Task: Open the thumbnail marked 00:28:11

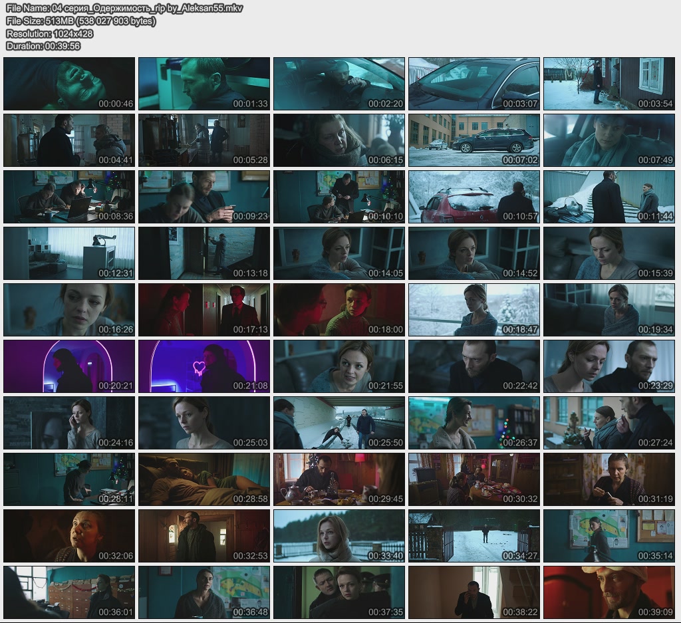Action: 69,479
